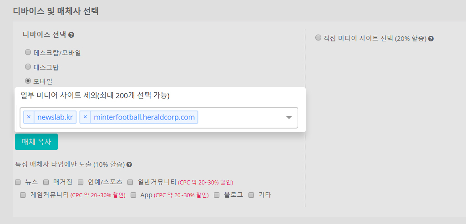Remove newslab.kr tag with its × icon
The image size is (466, 224).
click(29, 117)
